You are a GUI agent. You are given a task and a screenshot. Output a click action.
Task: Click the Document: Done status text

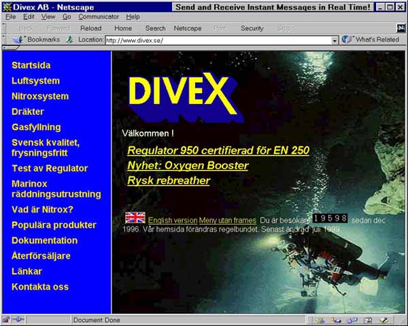pyautogui.click(x=97, y=320)
